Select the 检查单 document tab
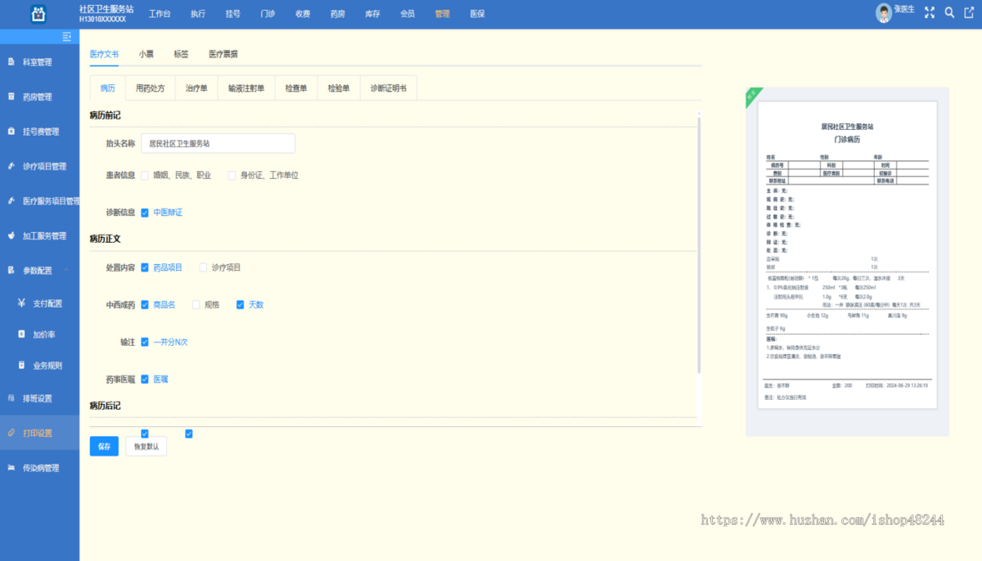This screenshot has height=561, width=982. [x=296, y=88]
